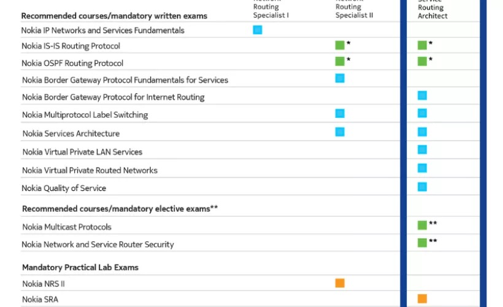The image size is (503, 307).
Task: Select 'Mandatory Practical Lab Exams' heading
Action: tap(80, 268)
